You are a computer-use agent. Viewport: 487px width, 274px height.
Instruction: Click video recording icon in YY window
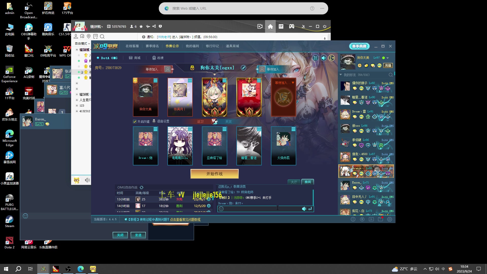coord(260,26)
